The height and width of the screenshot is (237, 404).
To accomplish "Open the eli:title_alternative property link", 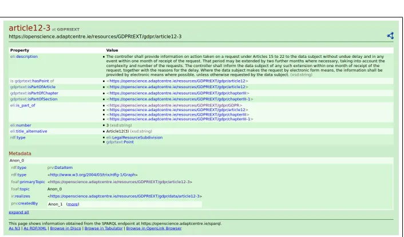I will [29, 131].
